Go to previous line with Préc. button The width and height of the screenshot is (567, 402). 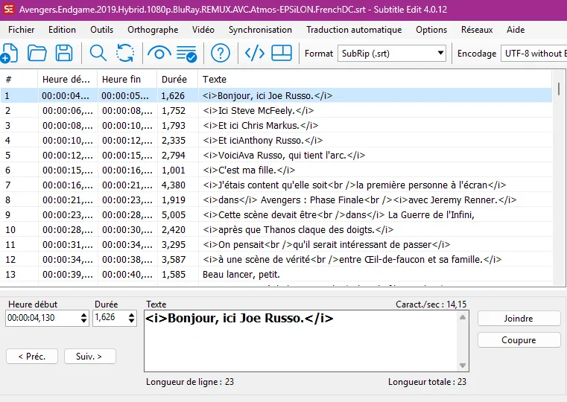[32, 356]
